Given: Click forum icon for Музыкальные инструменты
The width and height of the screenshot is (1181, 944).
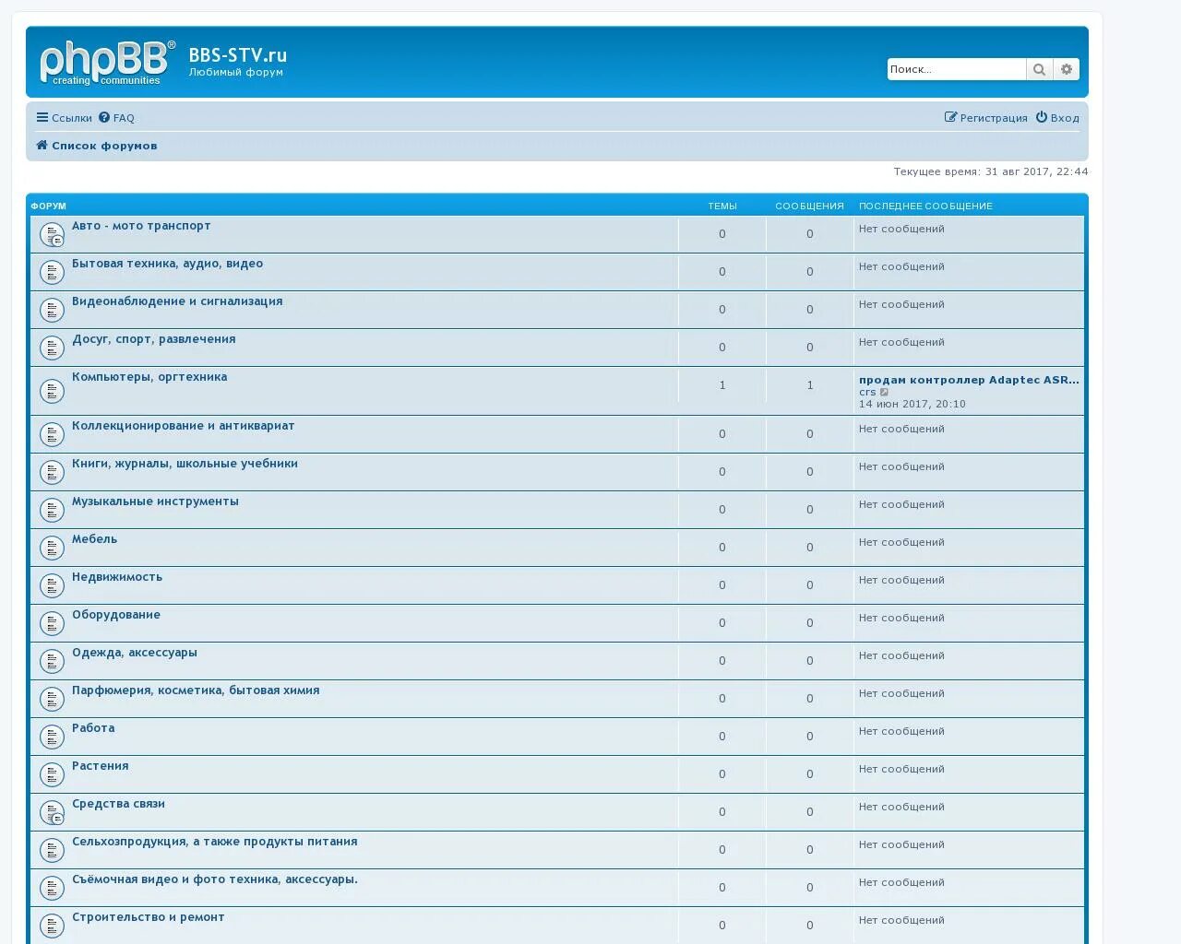Looking at the screenshot, I should click(x=52, y=510).
